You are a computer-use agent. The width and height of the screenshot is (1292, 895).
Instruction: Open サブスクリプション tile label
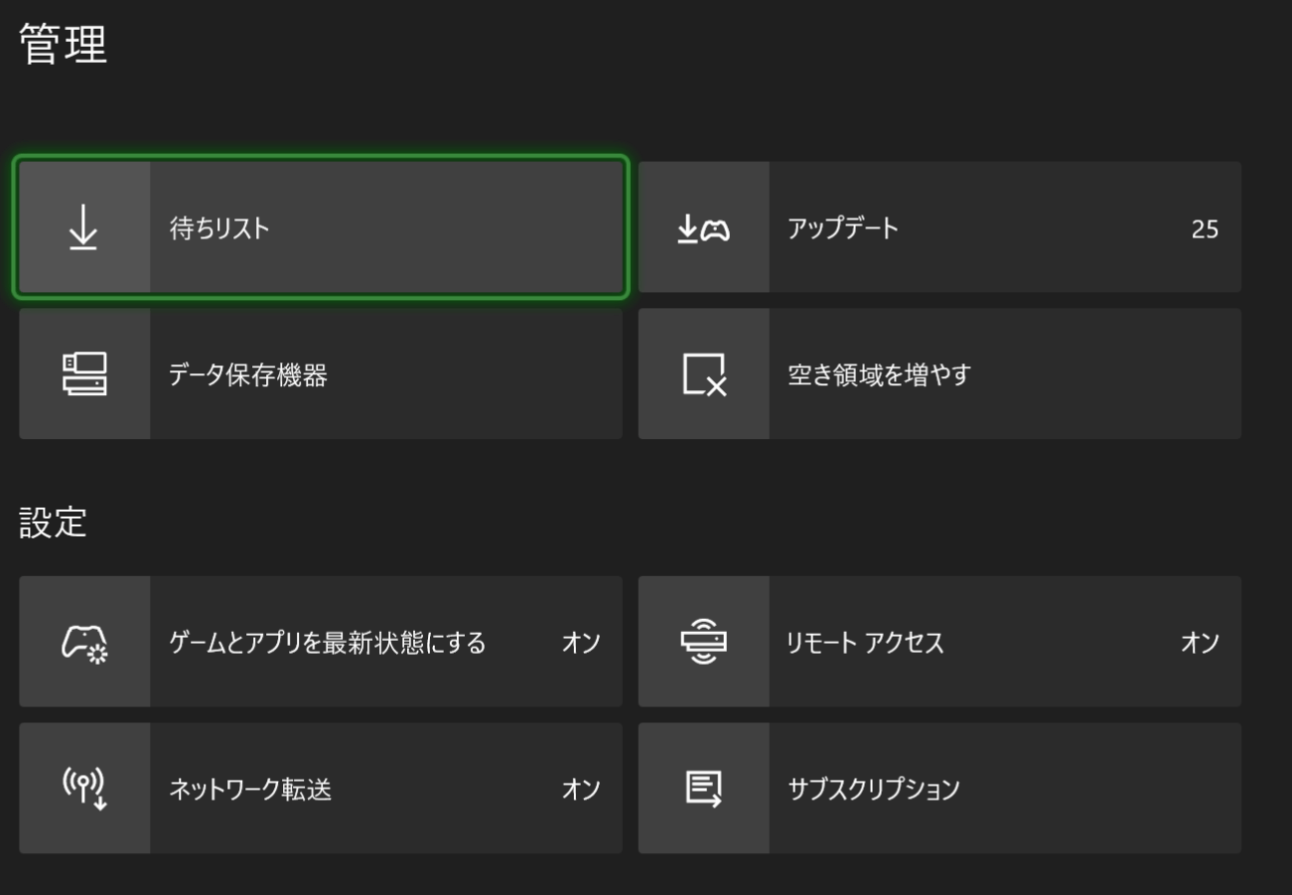tap(874, 790)
